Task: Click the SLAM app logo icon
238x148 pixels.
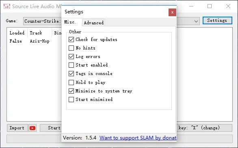Action: 6,6
